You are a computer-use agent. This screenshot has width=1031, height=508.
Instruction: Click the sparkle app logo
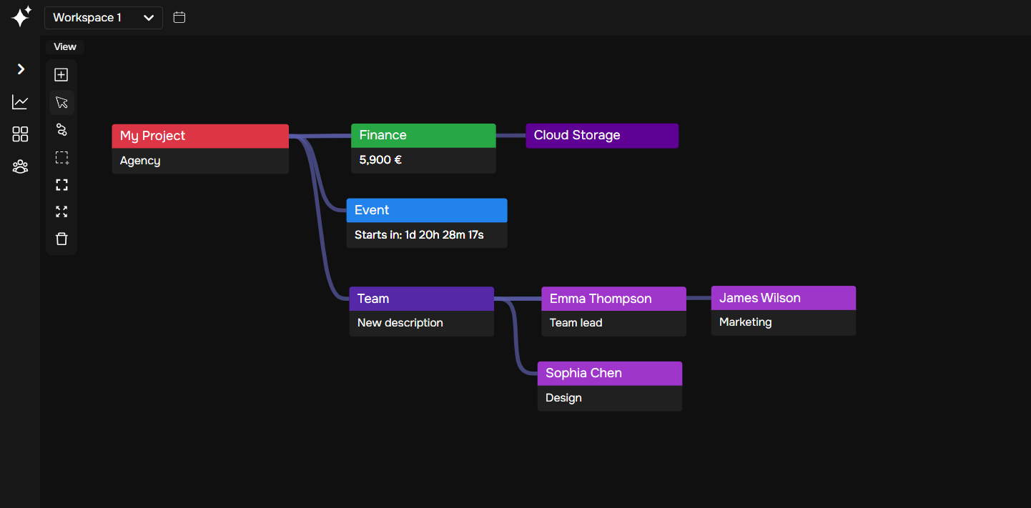point(21,16)
